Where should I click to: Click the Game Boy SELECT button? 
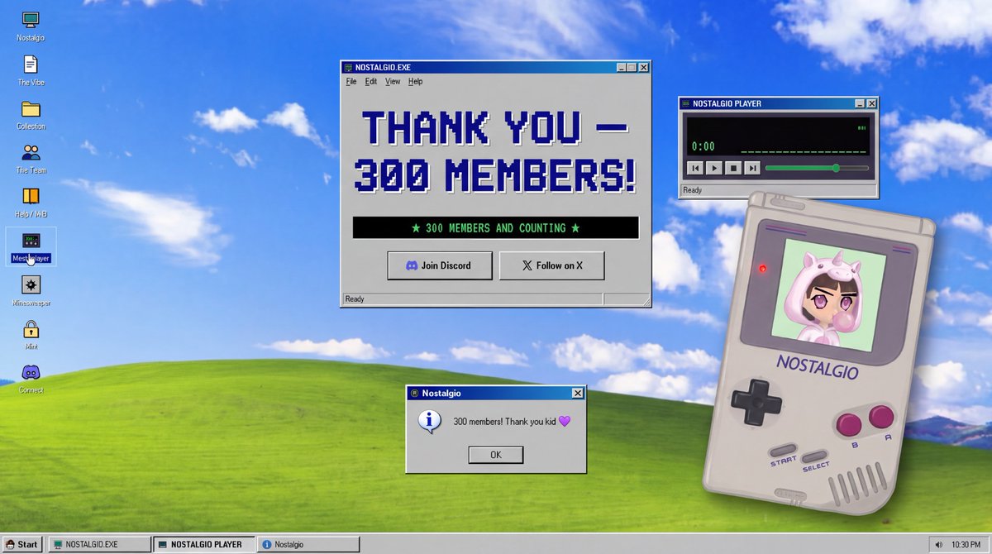[x=814, y=456]
